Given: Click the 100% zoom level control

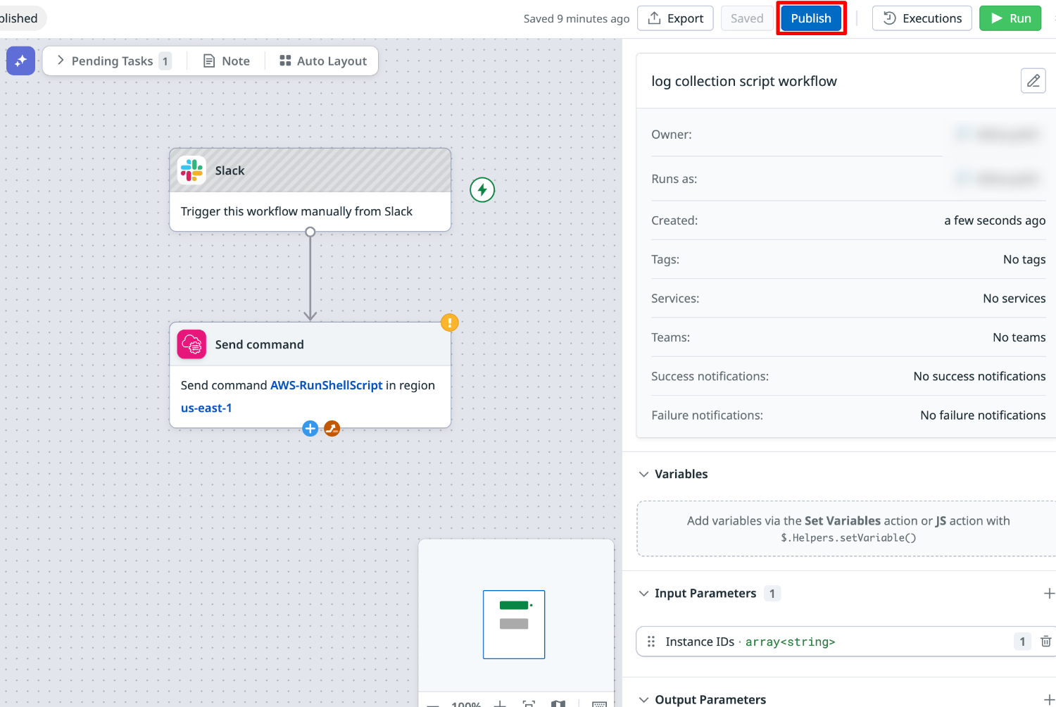Looking at the screenshot, I should (465, 704).
